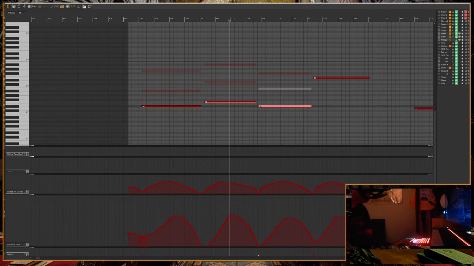Click the monitor icon on Viola track
The height and width of the screenshot is (266, 474).
[459, 34]
